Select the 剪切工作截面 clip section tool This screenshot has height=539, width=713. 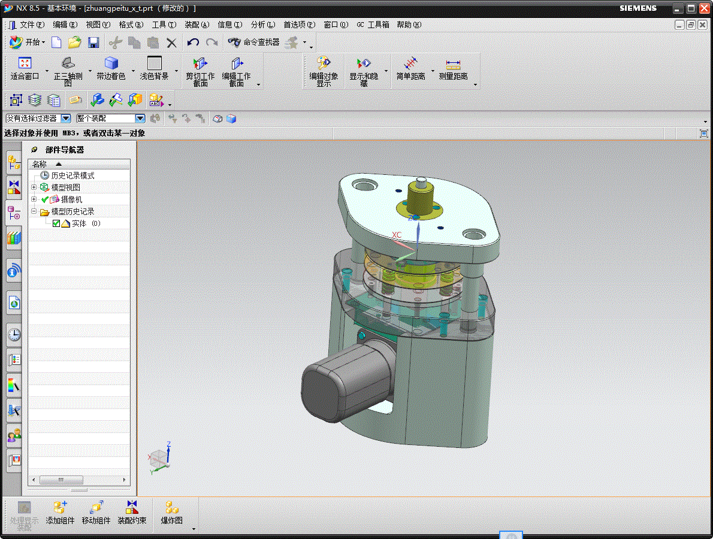coord(200,63)
